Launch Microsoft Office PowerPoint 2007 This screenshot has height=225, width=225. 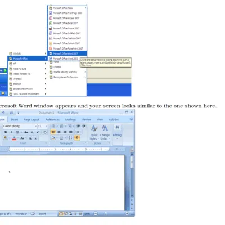tap(67, 48)
